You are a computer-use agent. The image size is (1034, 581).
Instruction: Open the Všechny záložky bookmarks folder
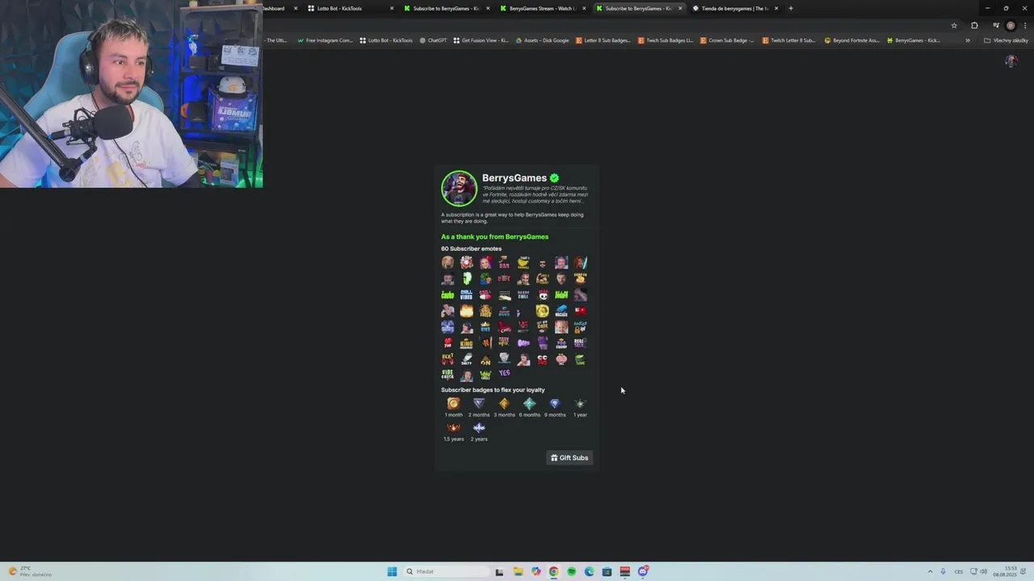click(1006, 40)
